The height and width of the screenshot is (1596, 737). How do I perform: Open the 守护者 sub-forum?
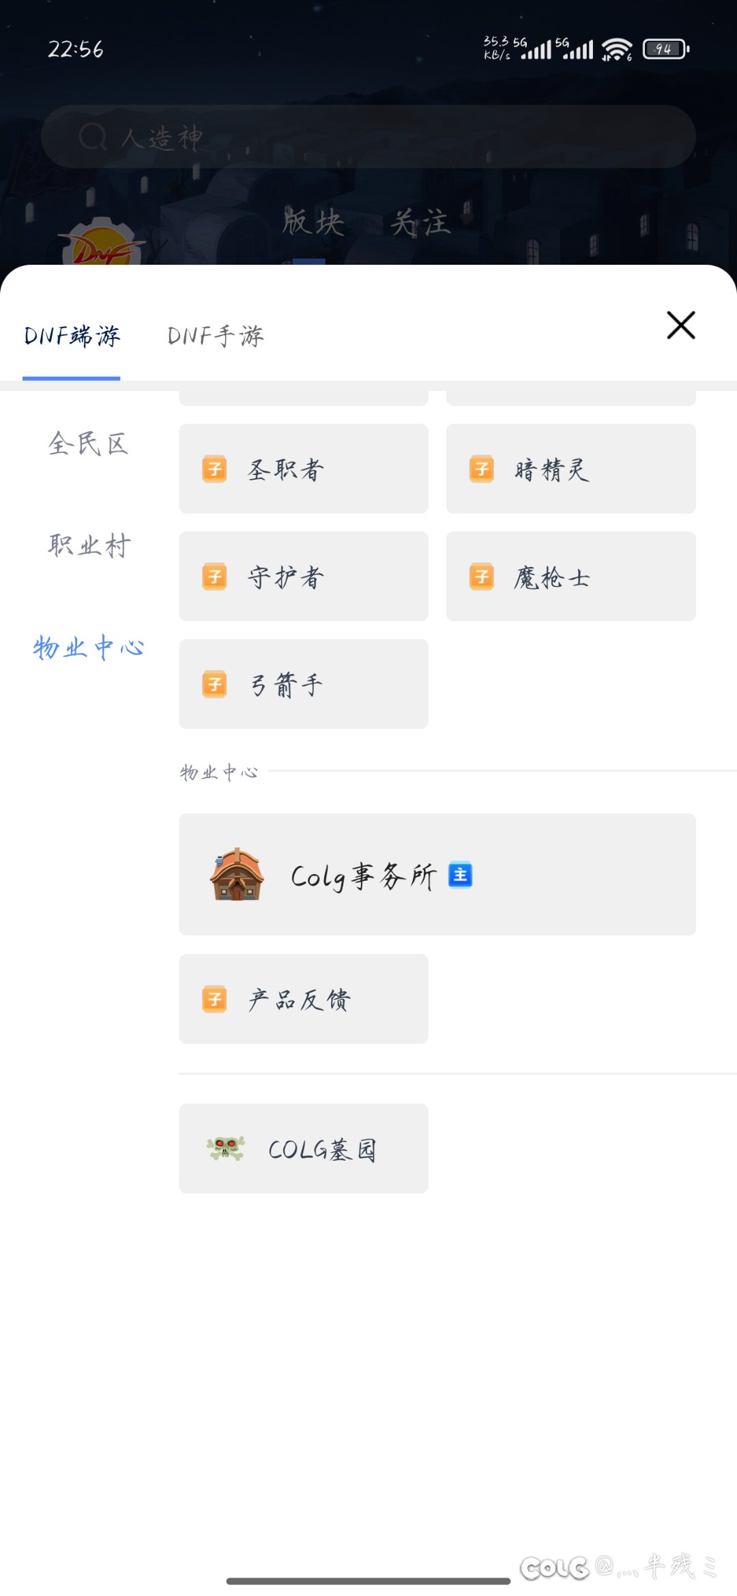pyautogui.click(x=303, y=577)
